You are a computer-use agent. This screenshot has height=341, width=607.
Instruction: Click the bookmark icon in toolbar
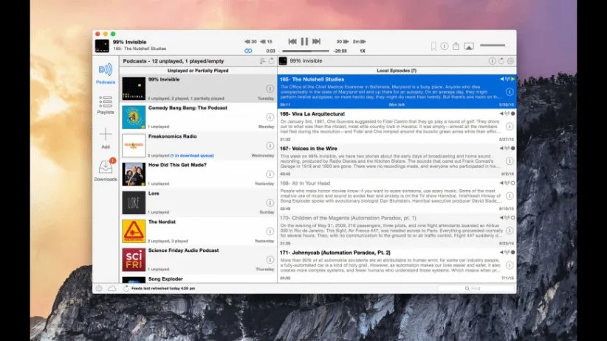coord(433,46)
